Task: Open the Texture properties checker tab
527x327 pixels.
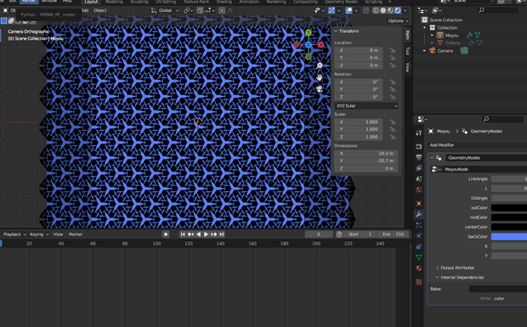Action: click(x=419, y=282)
